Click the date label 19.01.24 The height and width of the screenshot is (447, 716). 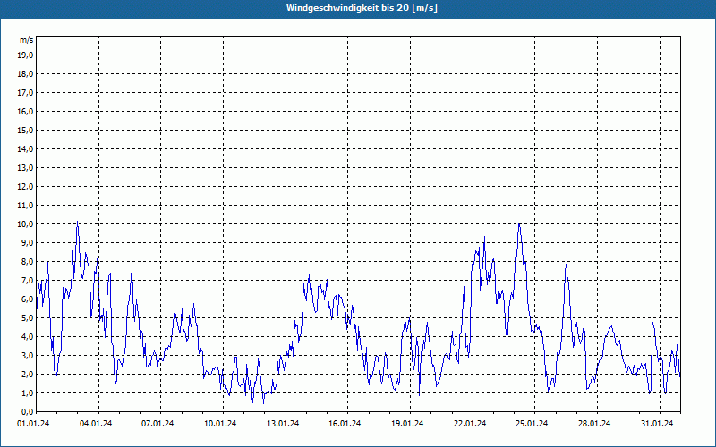[407, 424]
